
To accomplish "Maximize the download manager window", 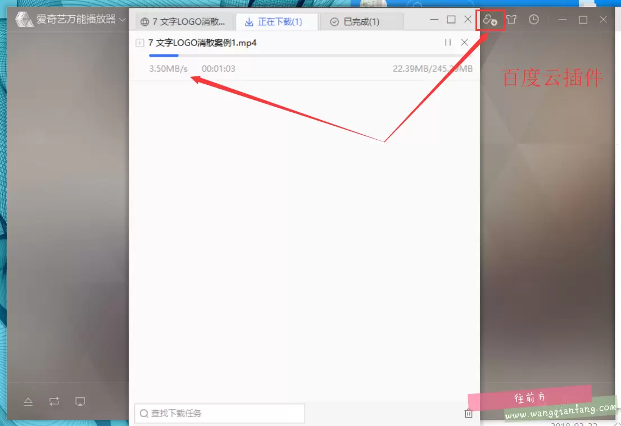I will click(x=451, y=20).
